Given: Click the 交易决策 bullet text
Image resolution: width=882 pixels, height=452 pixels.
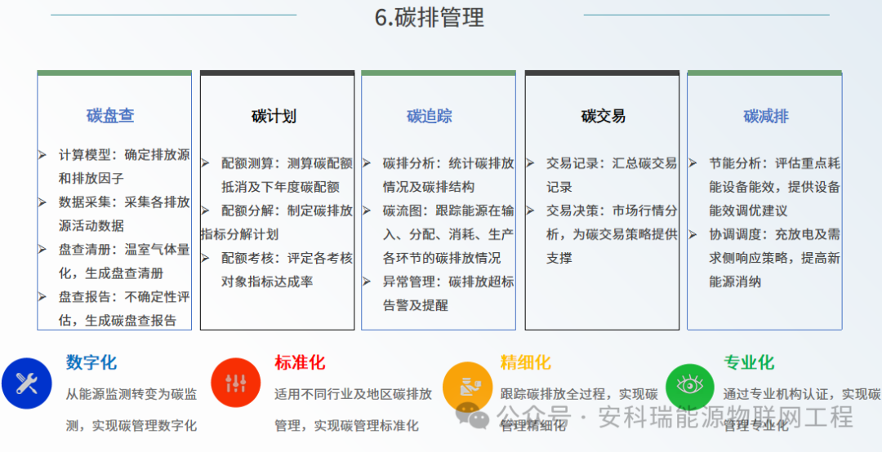Looking at the screenshot, I should 612,234.
